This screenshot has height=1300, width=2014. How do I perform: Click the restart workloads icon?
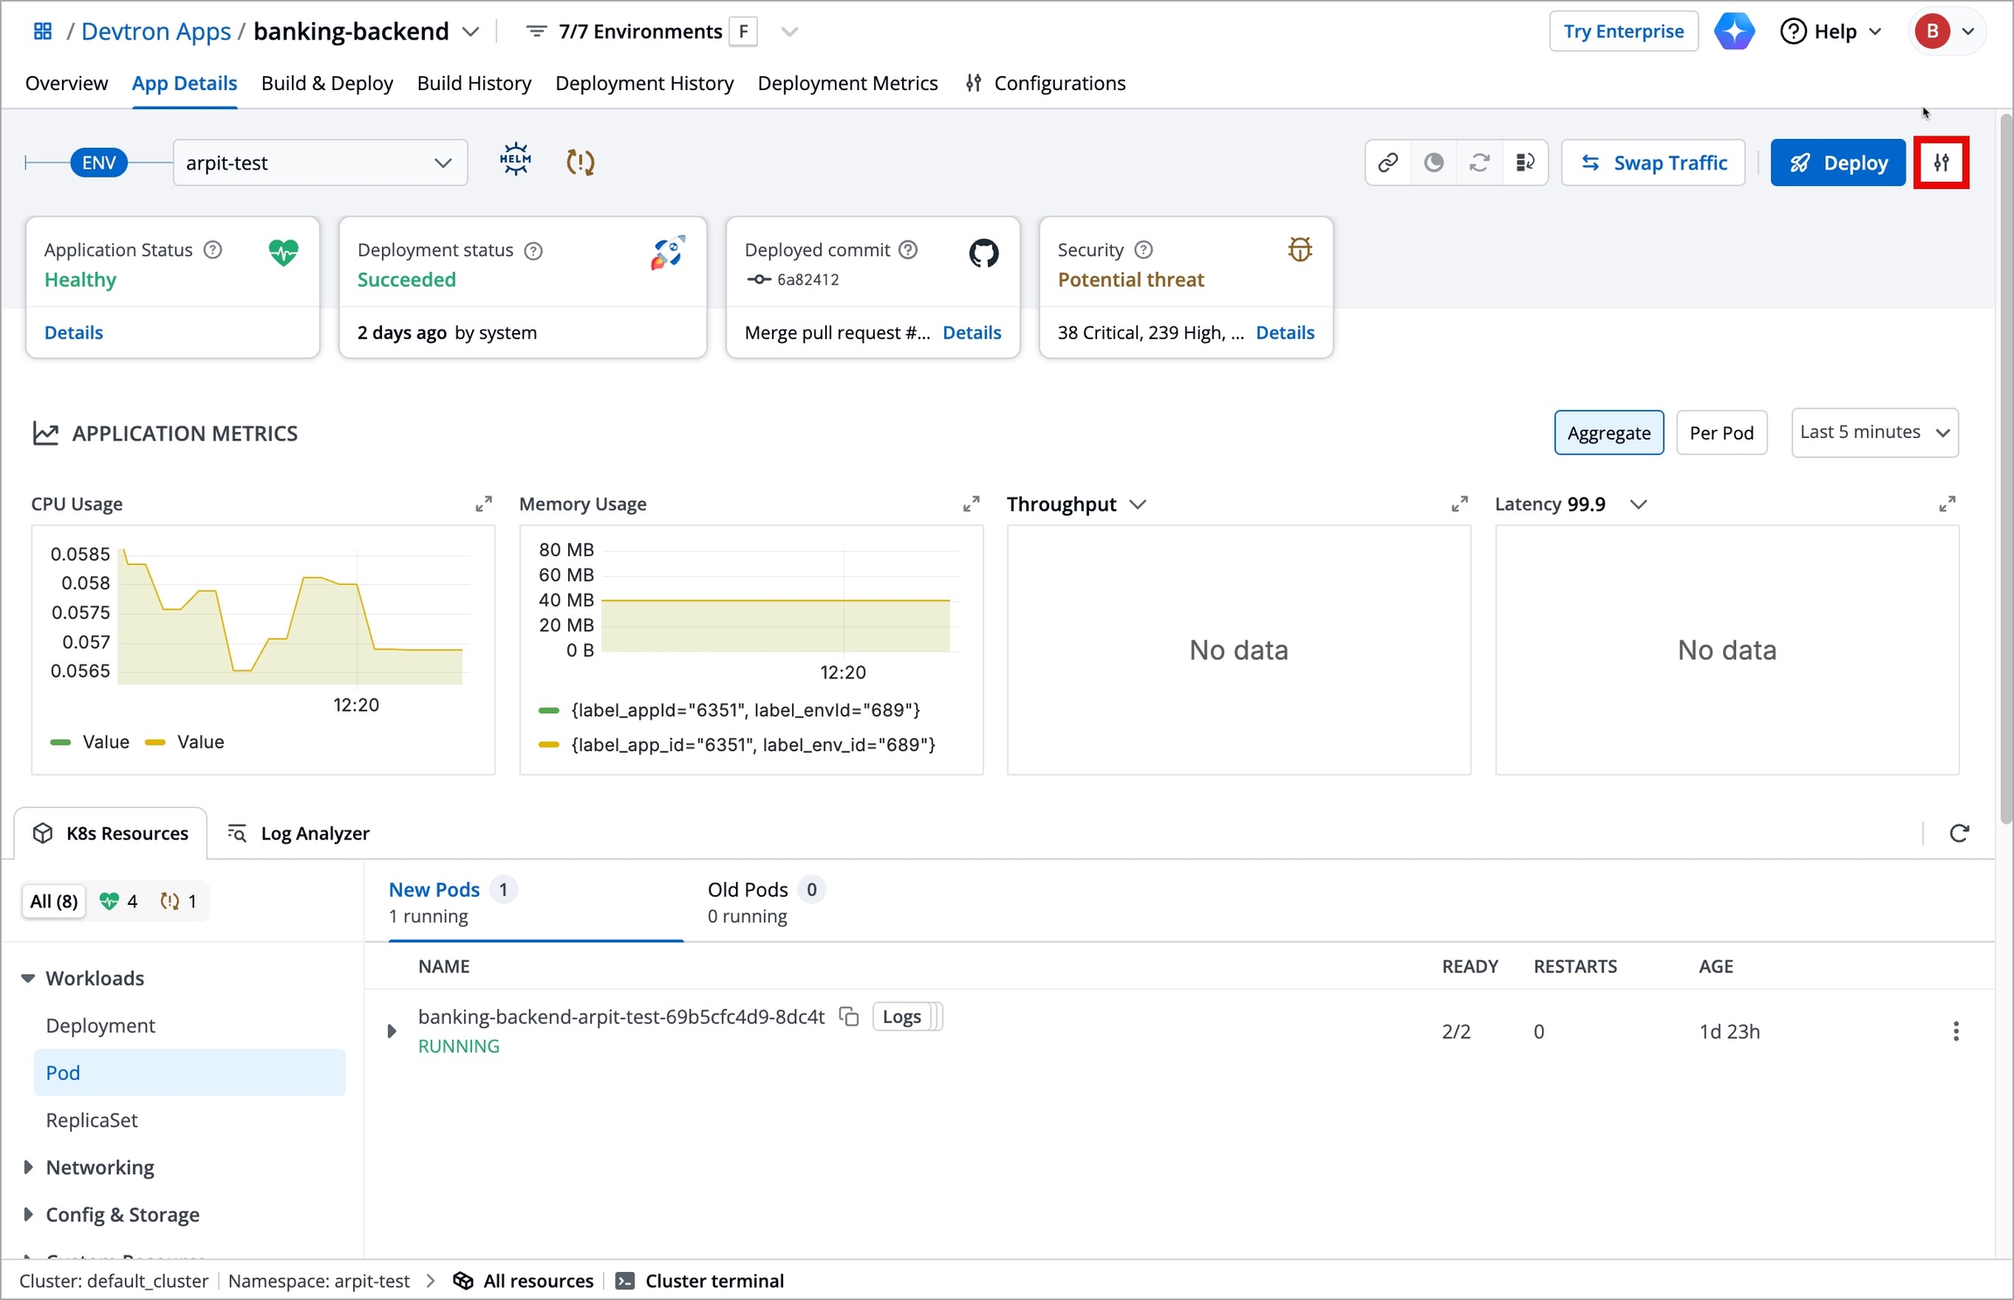tap(1479, 163)
